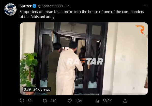Visit the @Spriter99880 handle link
Viewport: 152px width, 106px height.
(50, 6)
